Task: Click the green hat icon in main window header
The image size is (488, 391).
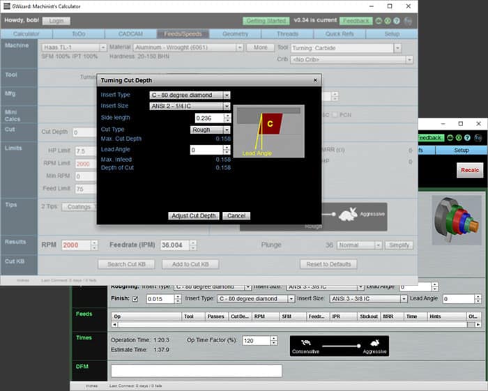Action: (379, 21)
